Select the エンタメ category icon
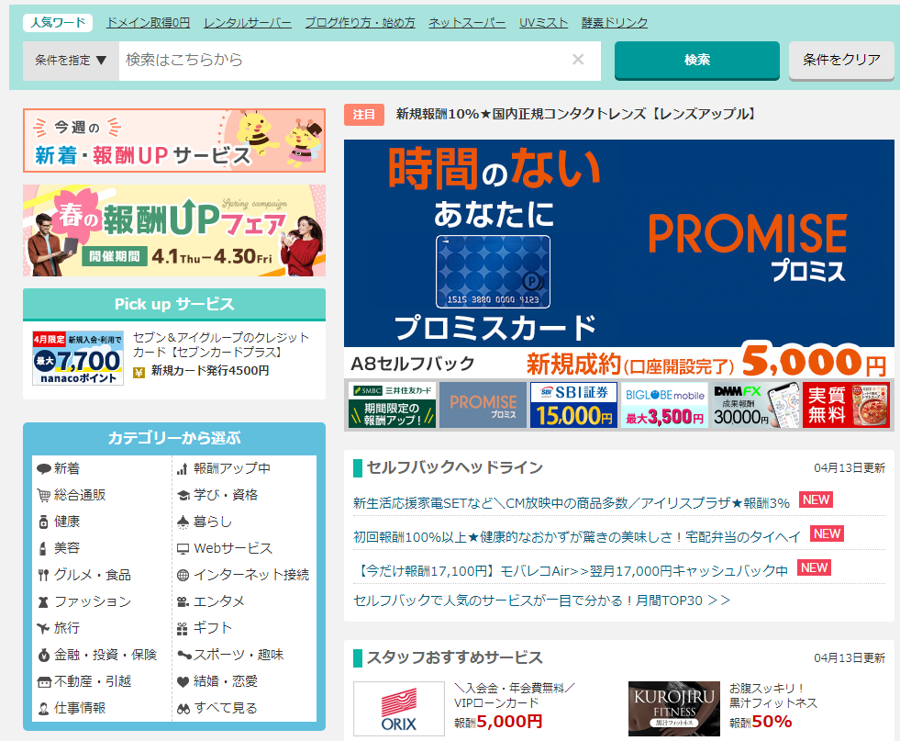Image resolution: width=900 pixels, height=741 pixels. [x=183, y=602]
